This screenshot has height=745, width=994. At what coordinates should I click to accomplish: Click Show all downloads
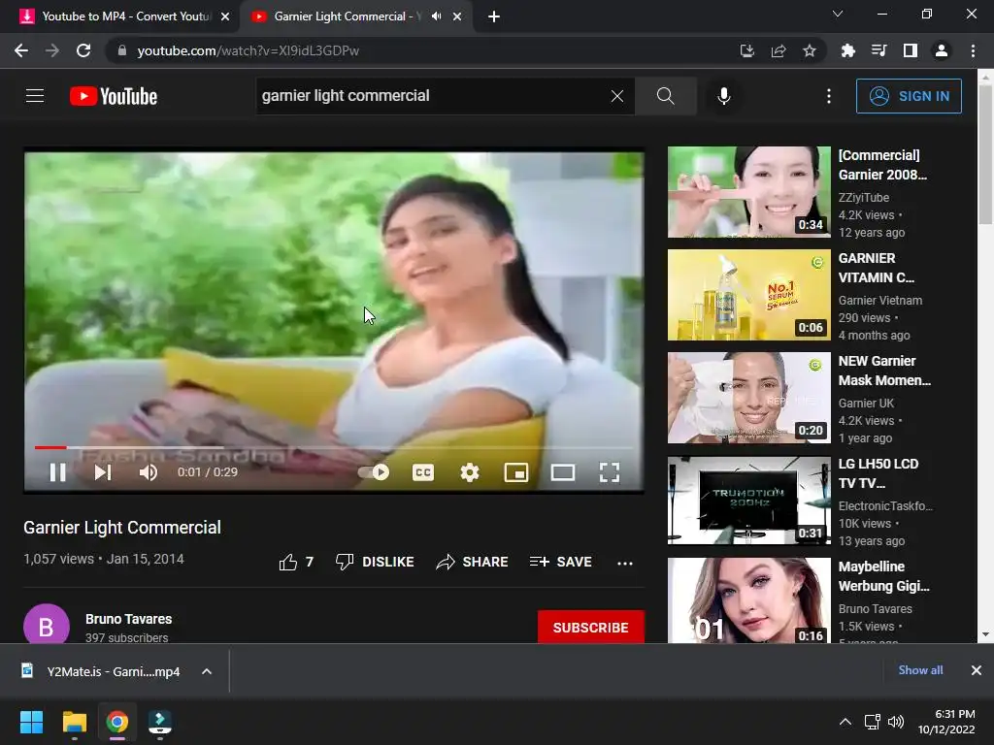pyautogui.click(x=920, y=670)
